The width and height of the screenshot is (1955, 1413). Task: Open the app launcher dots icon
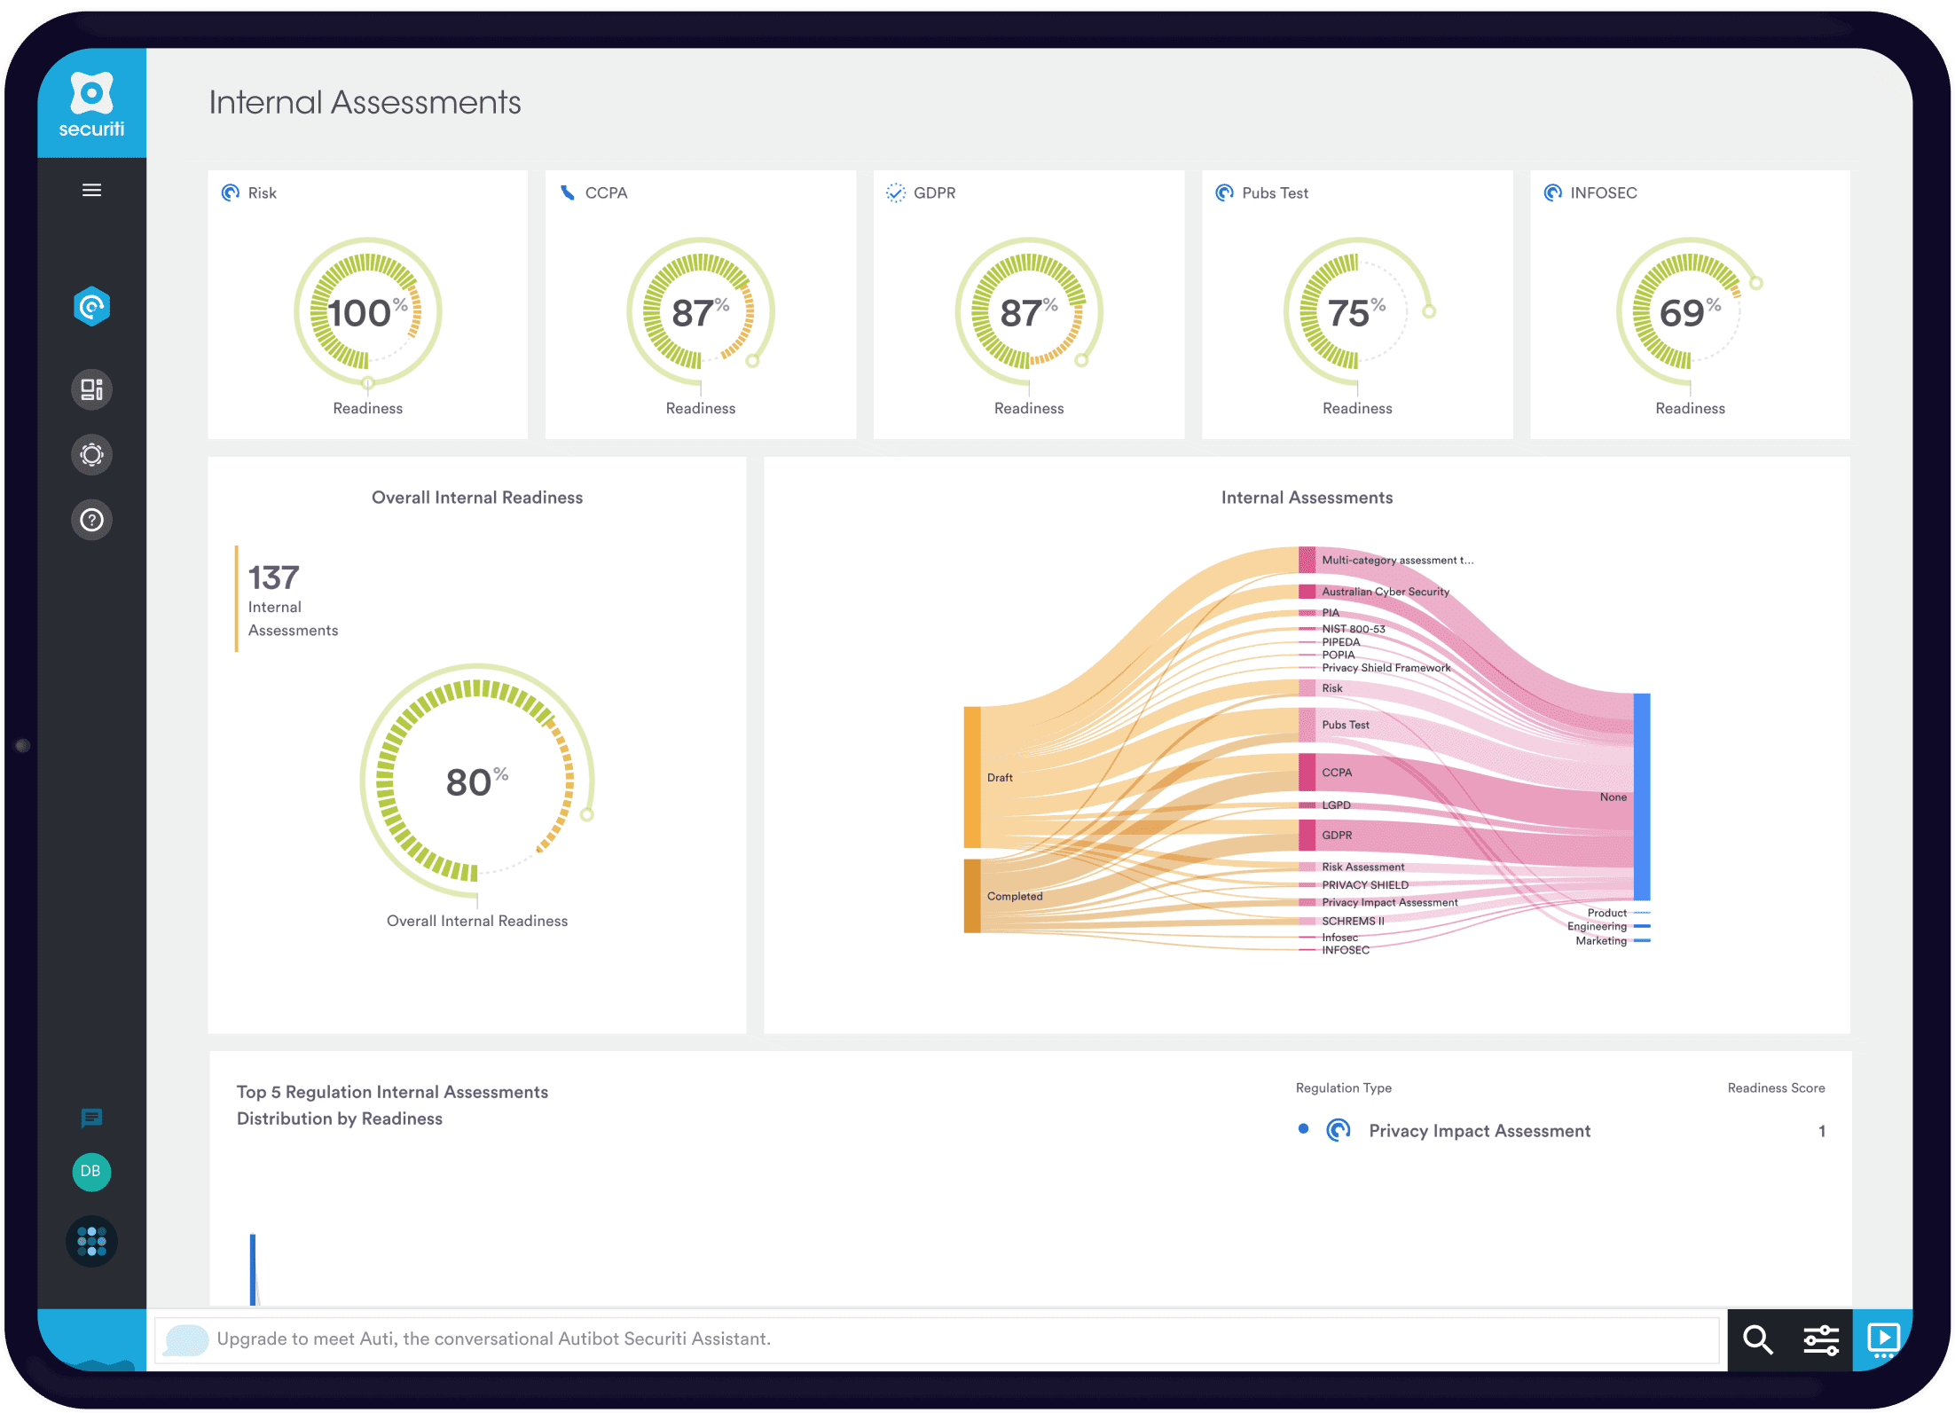point(91,1241)
